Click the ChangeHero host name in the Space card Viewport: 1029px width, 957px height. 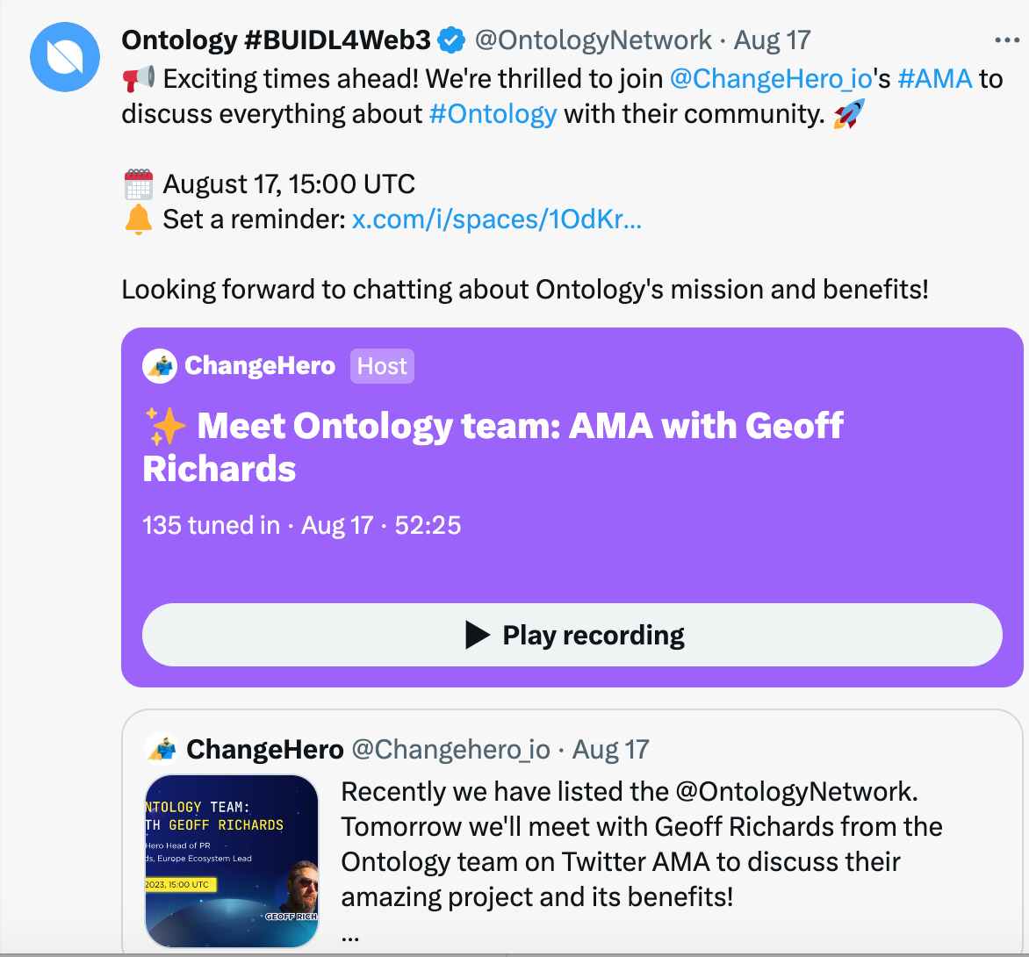point(260,366)
